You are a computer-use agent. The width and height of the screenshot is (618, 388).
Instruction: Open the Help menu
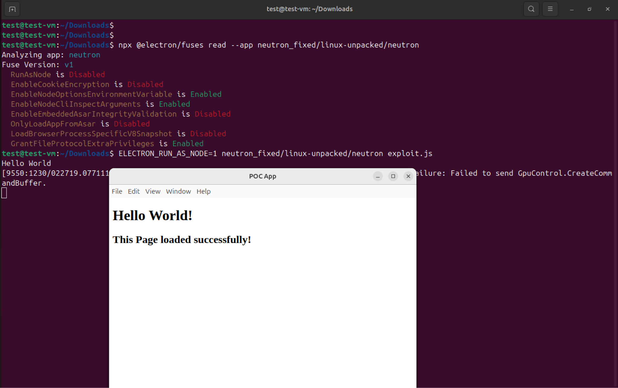tap(203, 191)
